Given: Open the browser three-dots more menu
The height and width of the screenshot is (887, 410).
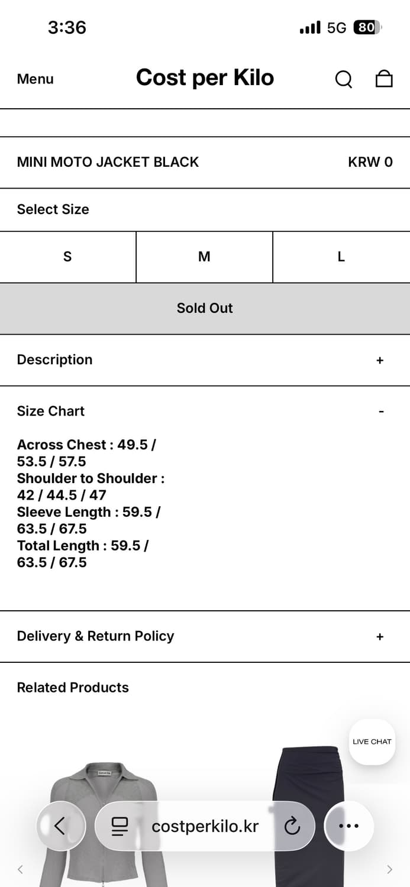Looking at the screenshot, I should tap(348, 826).
